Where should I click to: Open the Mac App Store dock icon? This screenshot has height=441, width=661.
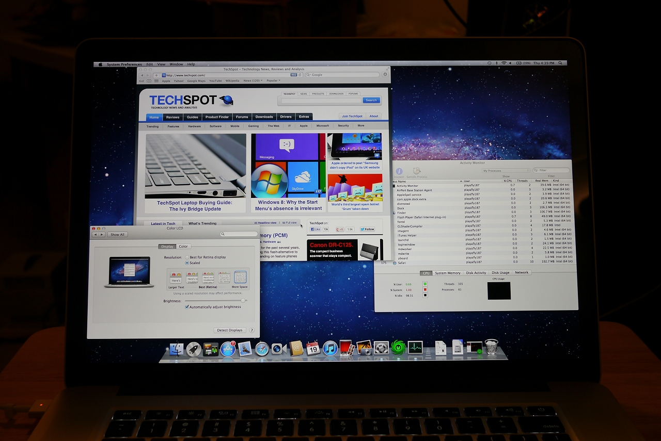pyautogui.click(x=228, y=349)
